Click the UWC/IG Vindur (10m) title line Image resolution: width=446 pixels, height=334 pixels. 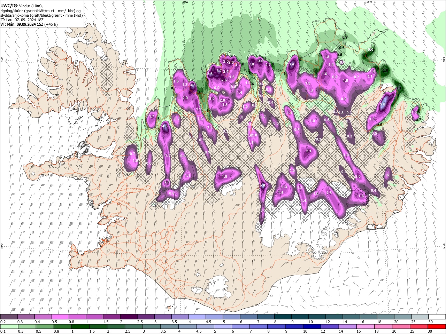[x=21, y=6]
